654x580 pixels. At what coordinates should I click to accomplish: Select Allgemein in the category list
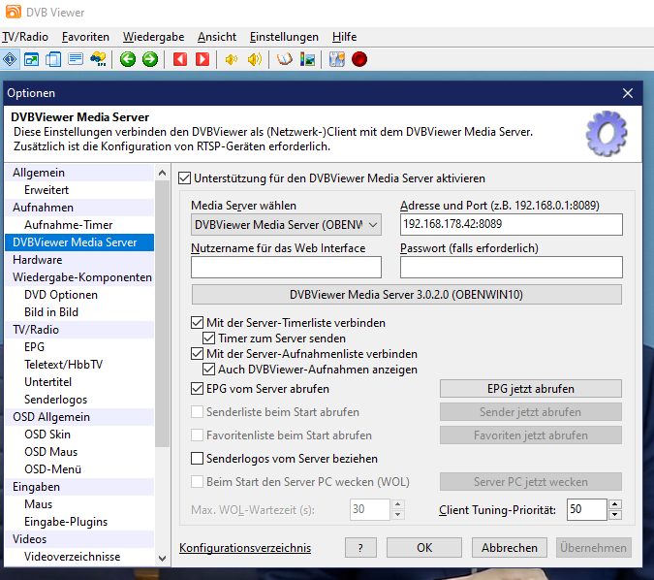tap(79, 173)
